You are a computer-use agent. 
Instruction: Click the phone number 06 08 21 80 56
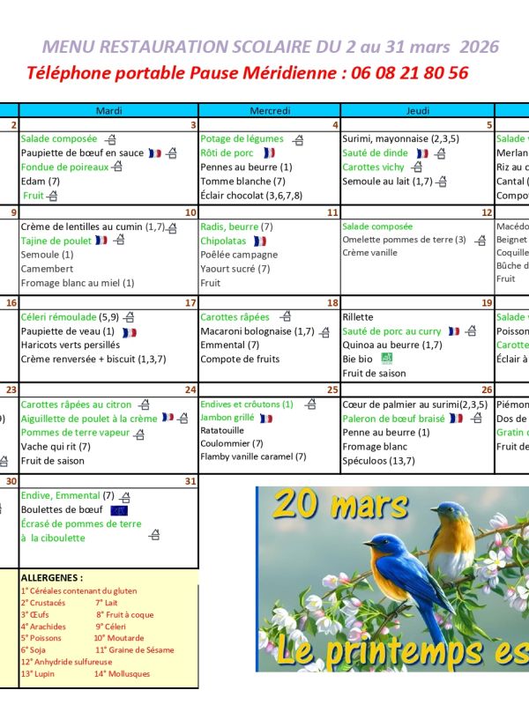click(x=410, y=73)
